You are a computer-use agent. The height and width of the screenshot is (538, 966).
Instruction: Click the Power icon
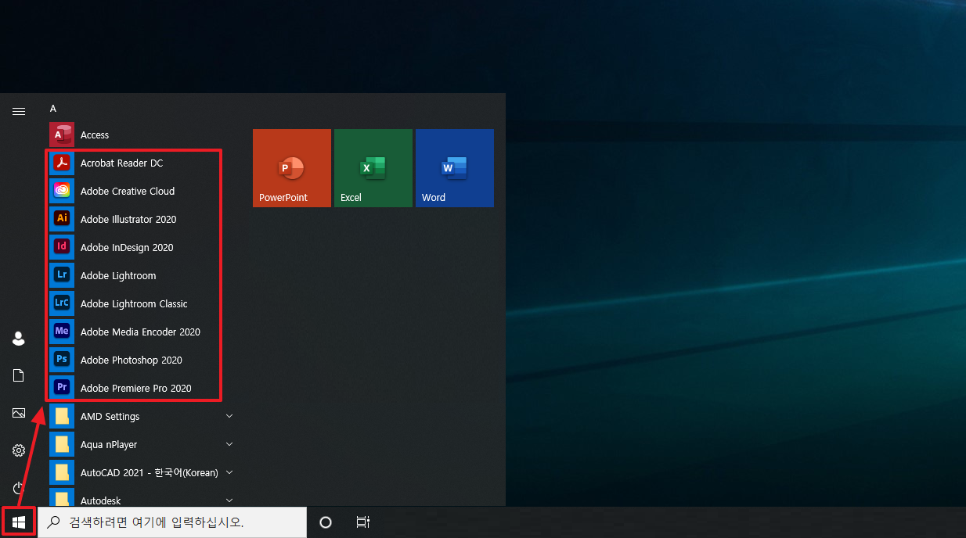click(19, 488)
